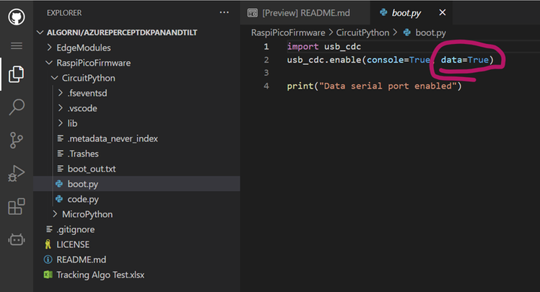This screenshot has height=292, width=540.
Task: Click the Python file icon beside code.py
Action: click(x=59, y=199)
